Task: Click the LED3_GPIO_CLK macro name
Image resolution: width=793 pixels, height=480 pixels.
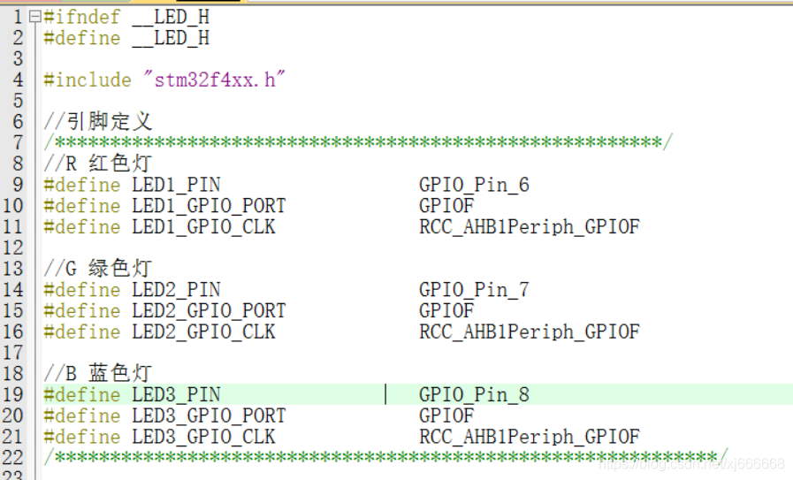Action: (x=204, y=437)
